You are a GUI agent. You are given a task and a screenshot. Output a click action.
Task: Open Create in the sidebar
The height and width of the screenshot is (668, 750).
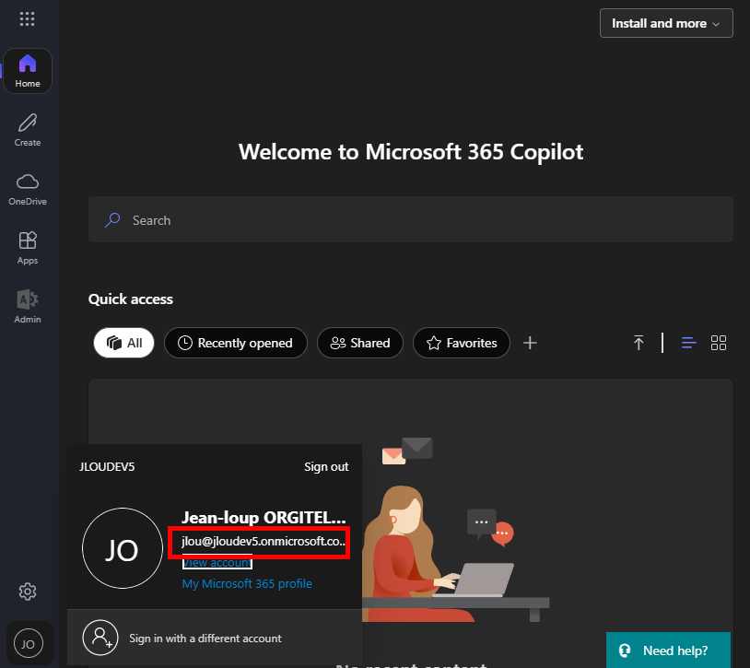[28, 130]
